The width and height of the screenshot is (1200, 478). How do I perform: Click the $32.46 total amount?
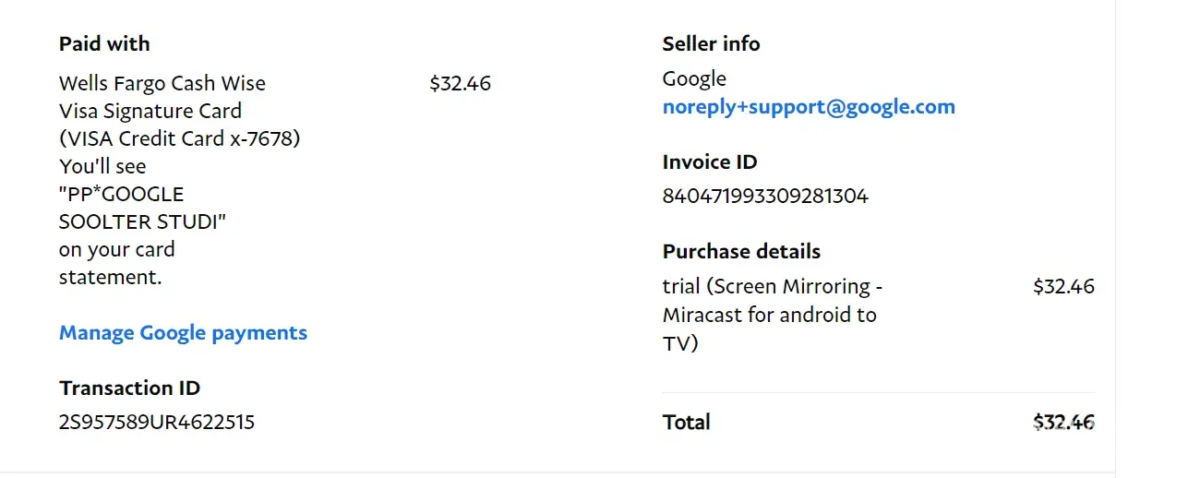click(x=1063, y=423)
